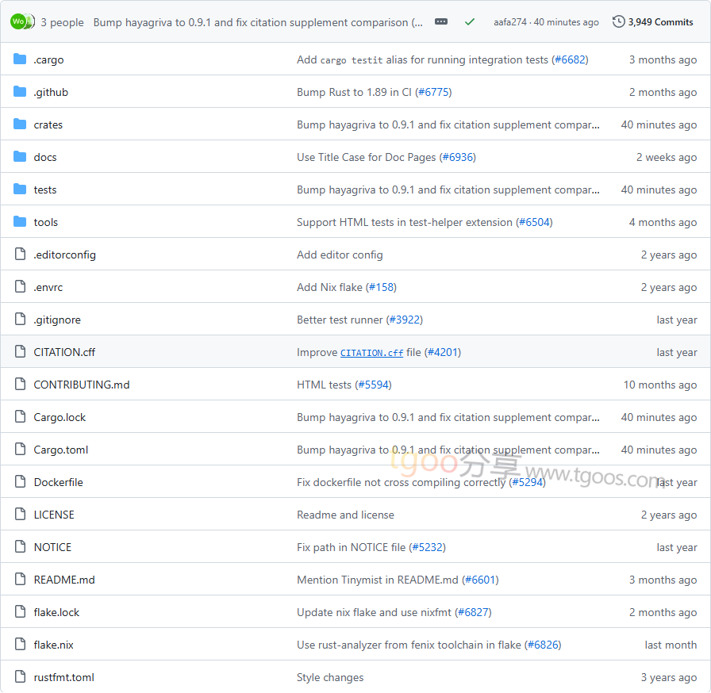Open the LICENSE file
The image size is (711, 693).
tap(54, 515)
